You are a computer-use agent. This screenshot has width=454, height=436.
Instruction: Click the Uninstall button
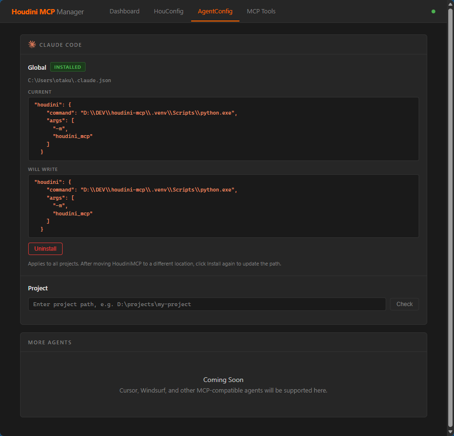[45, 249]
